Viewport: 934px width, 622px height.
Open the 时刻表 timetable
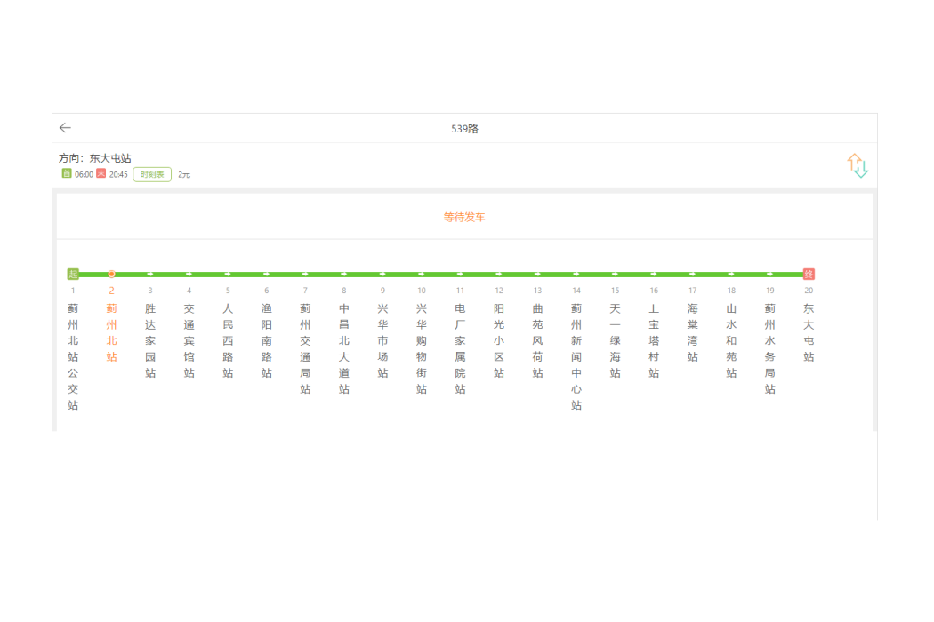pos(152,174)
